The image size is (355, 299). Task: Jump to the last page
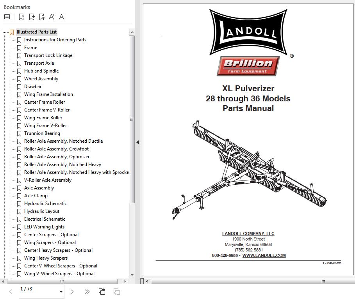coord(87,292)
